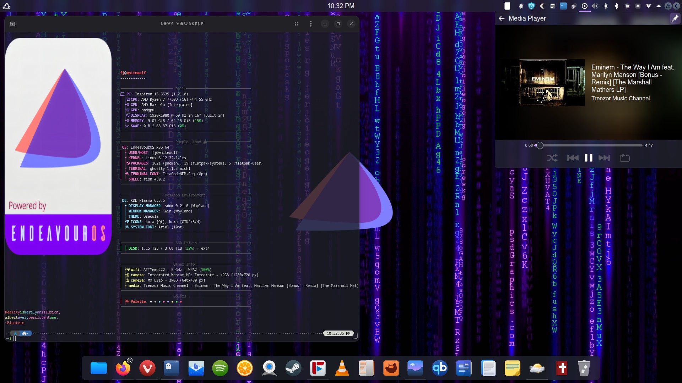Click the white page icon in top panel
The width and height of the screenshot is (682, 383).
pos(508,6)
